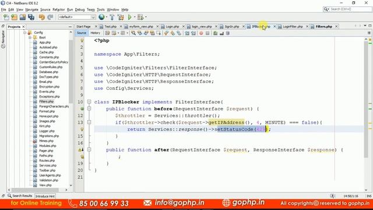The width and height of the screenshot is (373, 210).
Task: Minimize the Projects panel
Action: click(x=70, y=27)
